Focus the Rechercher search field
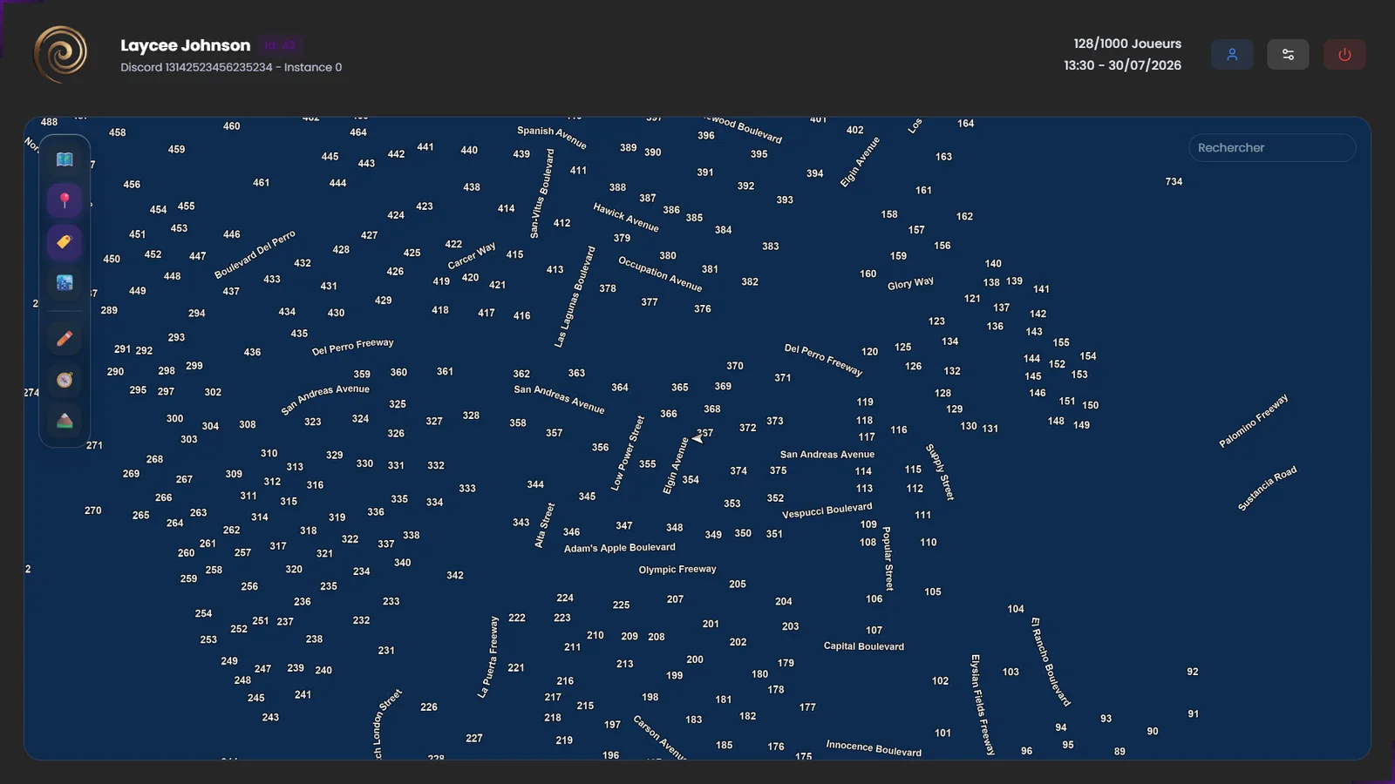 coord(1272,147)
